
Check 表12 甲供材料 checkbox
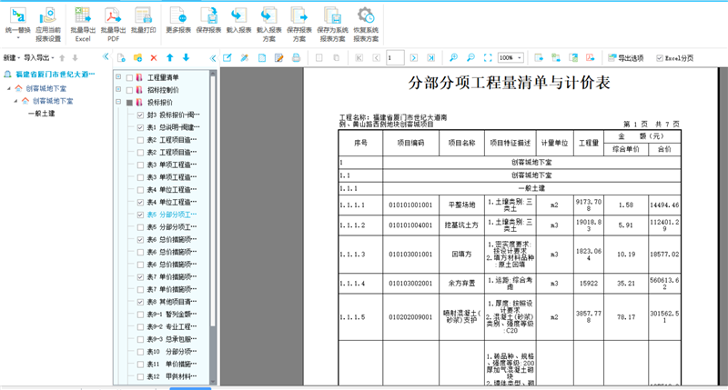pyautogui.click(x=140, y=376)
